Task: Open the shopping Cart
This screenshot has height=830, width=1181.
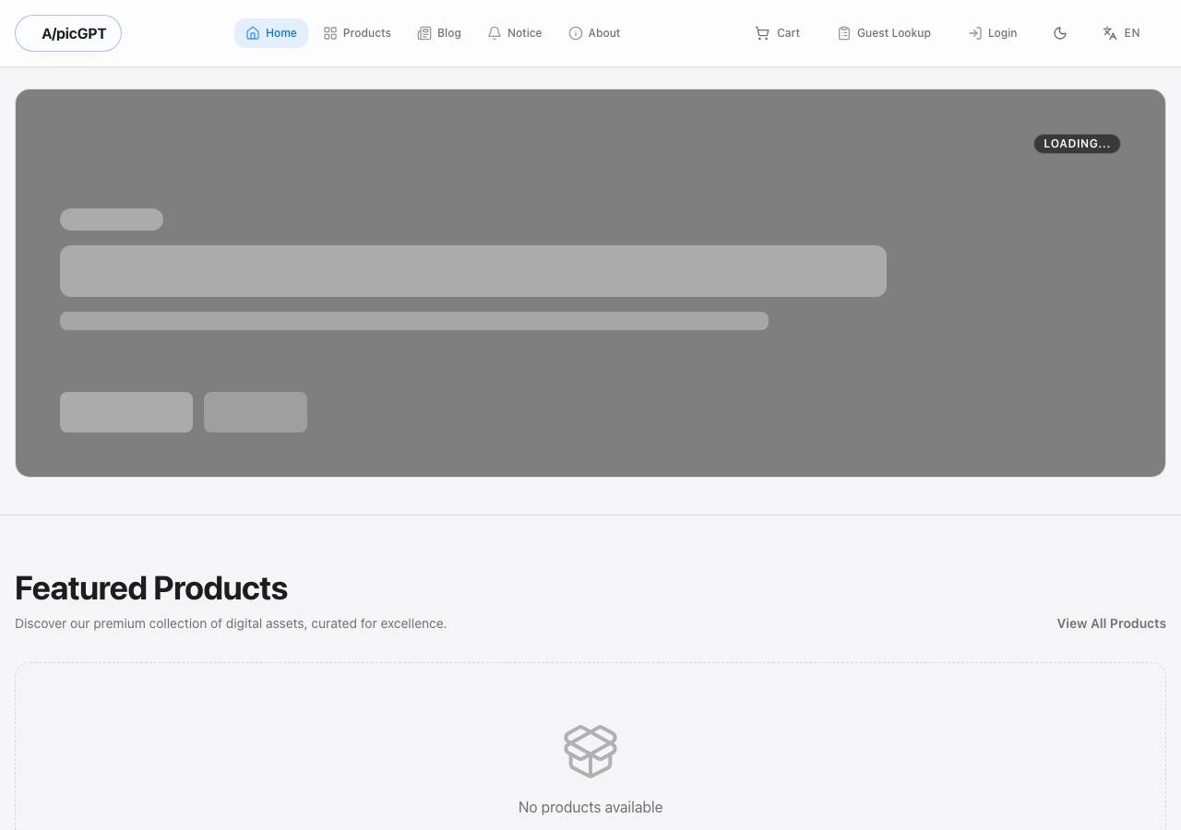Action: coord(778,33)
